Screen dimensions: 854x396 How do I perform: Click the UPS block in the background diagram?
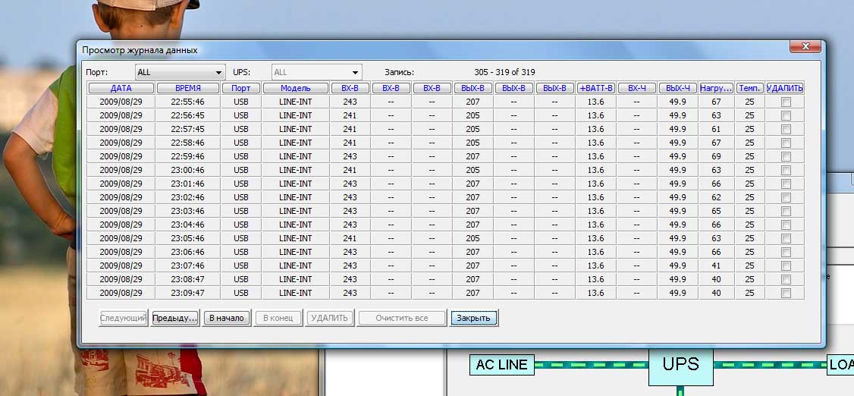click(x=680, y=365)
